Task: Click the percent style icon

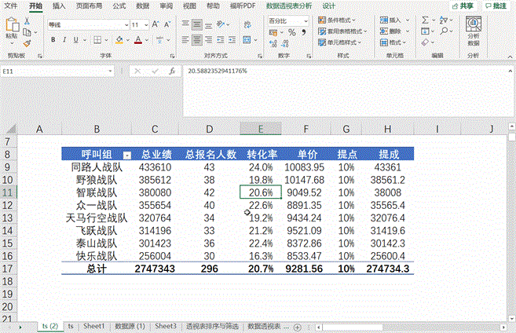Action: tap(292, 33)
